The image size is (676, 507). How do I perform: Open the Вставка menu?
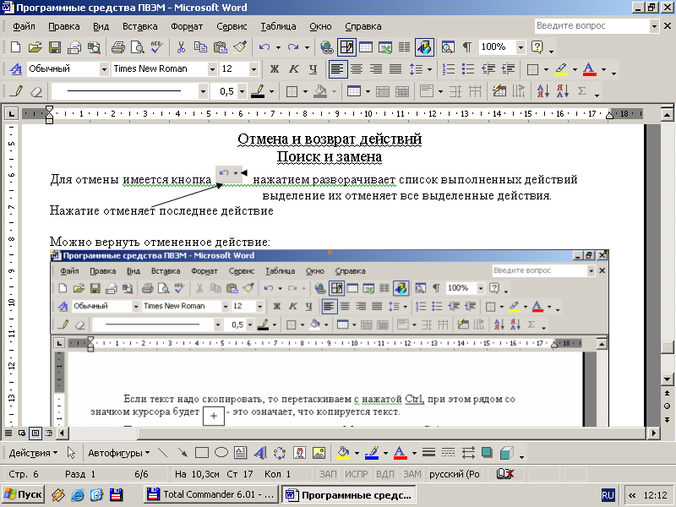139,27
